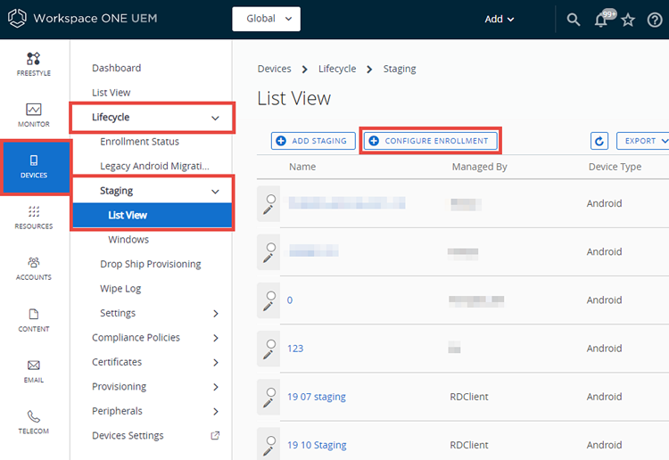Viewport: 669px width, 460px height.
Task: Open the top List View menu item
Action: click(x=111, y=93)
